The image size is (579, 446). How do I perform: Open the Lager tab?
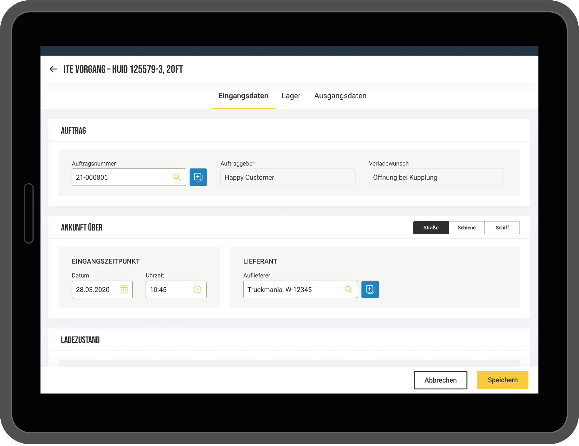click(x=291, y=96)
